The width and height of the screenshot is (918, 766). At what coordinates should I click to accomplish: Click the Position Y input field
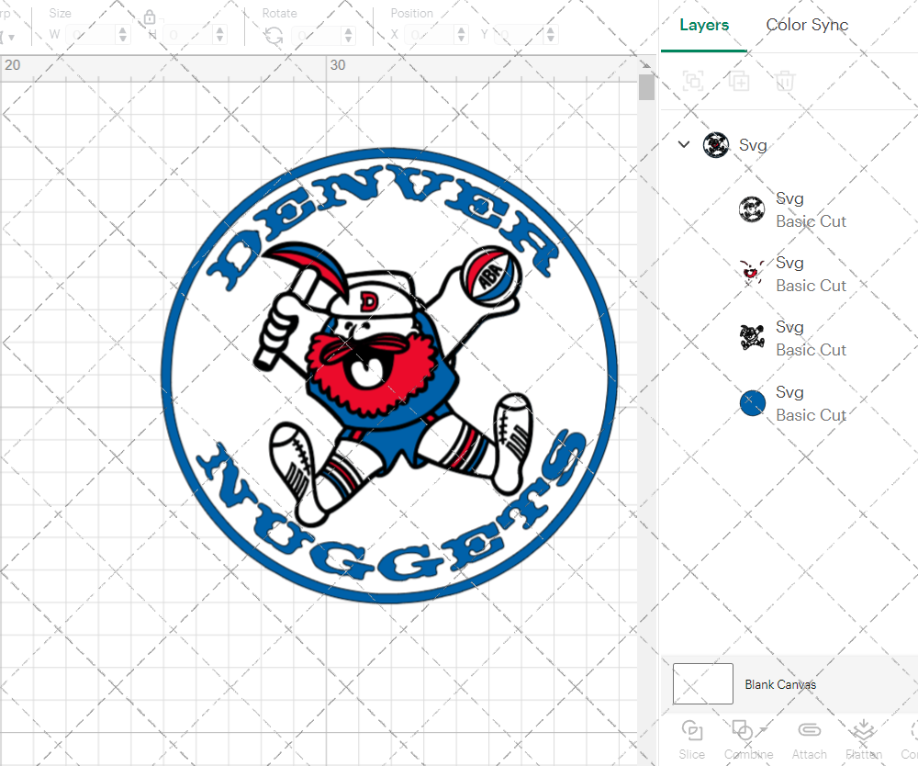520,35
